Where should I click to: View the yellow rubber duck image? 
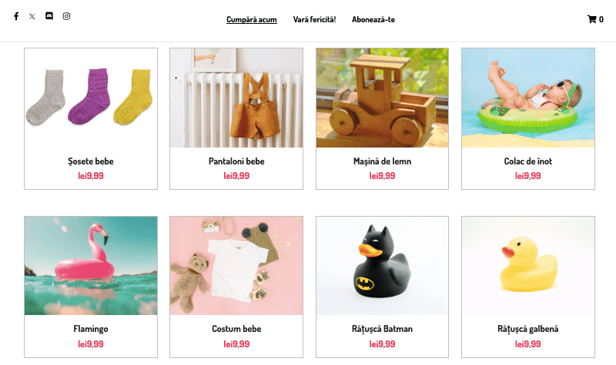tap(528, 266)
